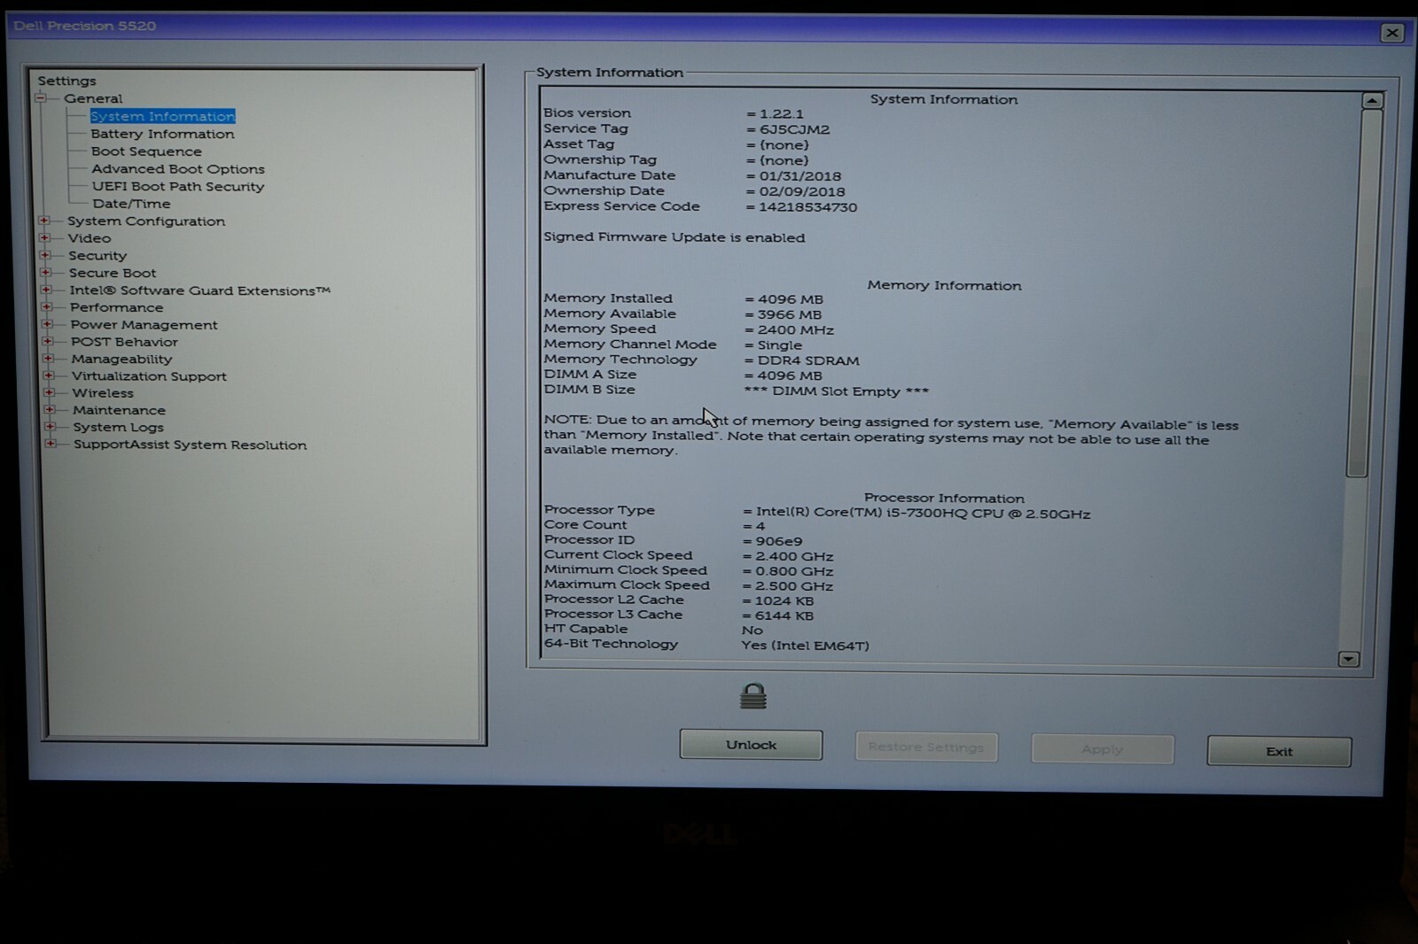Select the System Configuration label
1418x944 pixels.
coord(146,221)
